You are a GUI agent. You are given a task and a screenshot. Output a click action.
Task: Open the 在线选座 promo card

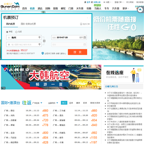[124, 74]
